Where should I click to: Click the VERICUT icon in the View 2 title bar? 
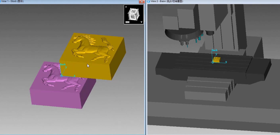(149, 1)
